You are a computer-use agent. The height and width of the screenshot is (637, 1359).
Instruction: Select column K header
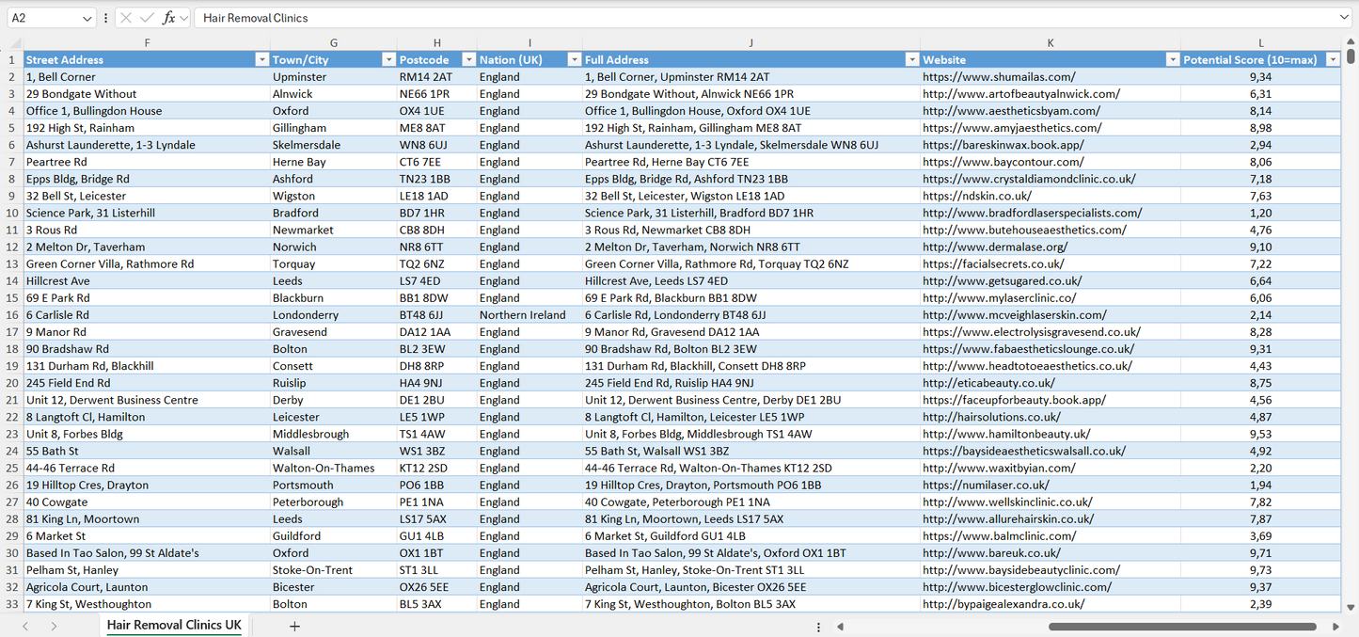1050,43
